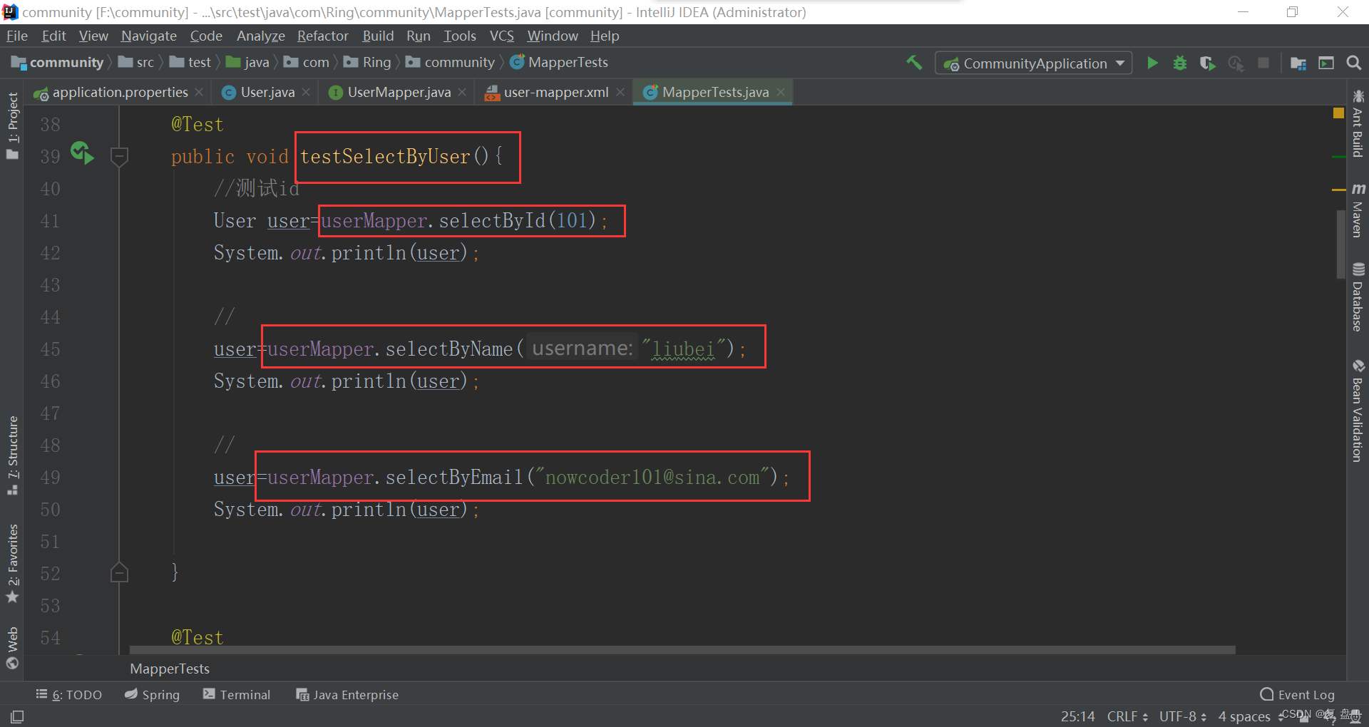This screenshot has width=1369, height=727.
Task: Click the 25:14 caret position indicator
Action: (x=1077, y=716)
